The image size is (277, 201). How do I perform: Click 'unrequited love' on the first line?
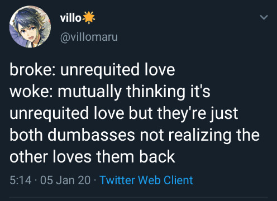tap(118, 70)
